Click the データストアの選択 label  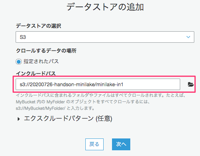[38, 26]
